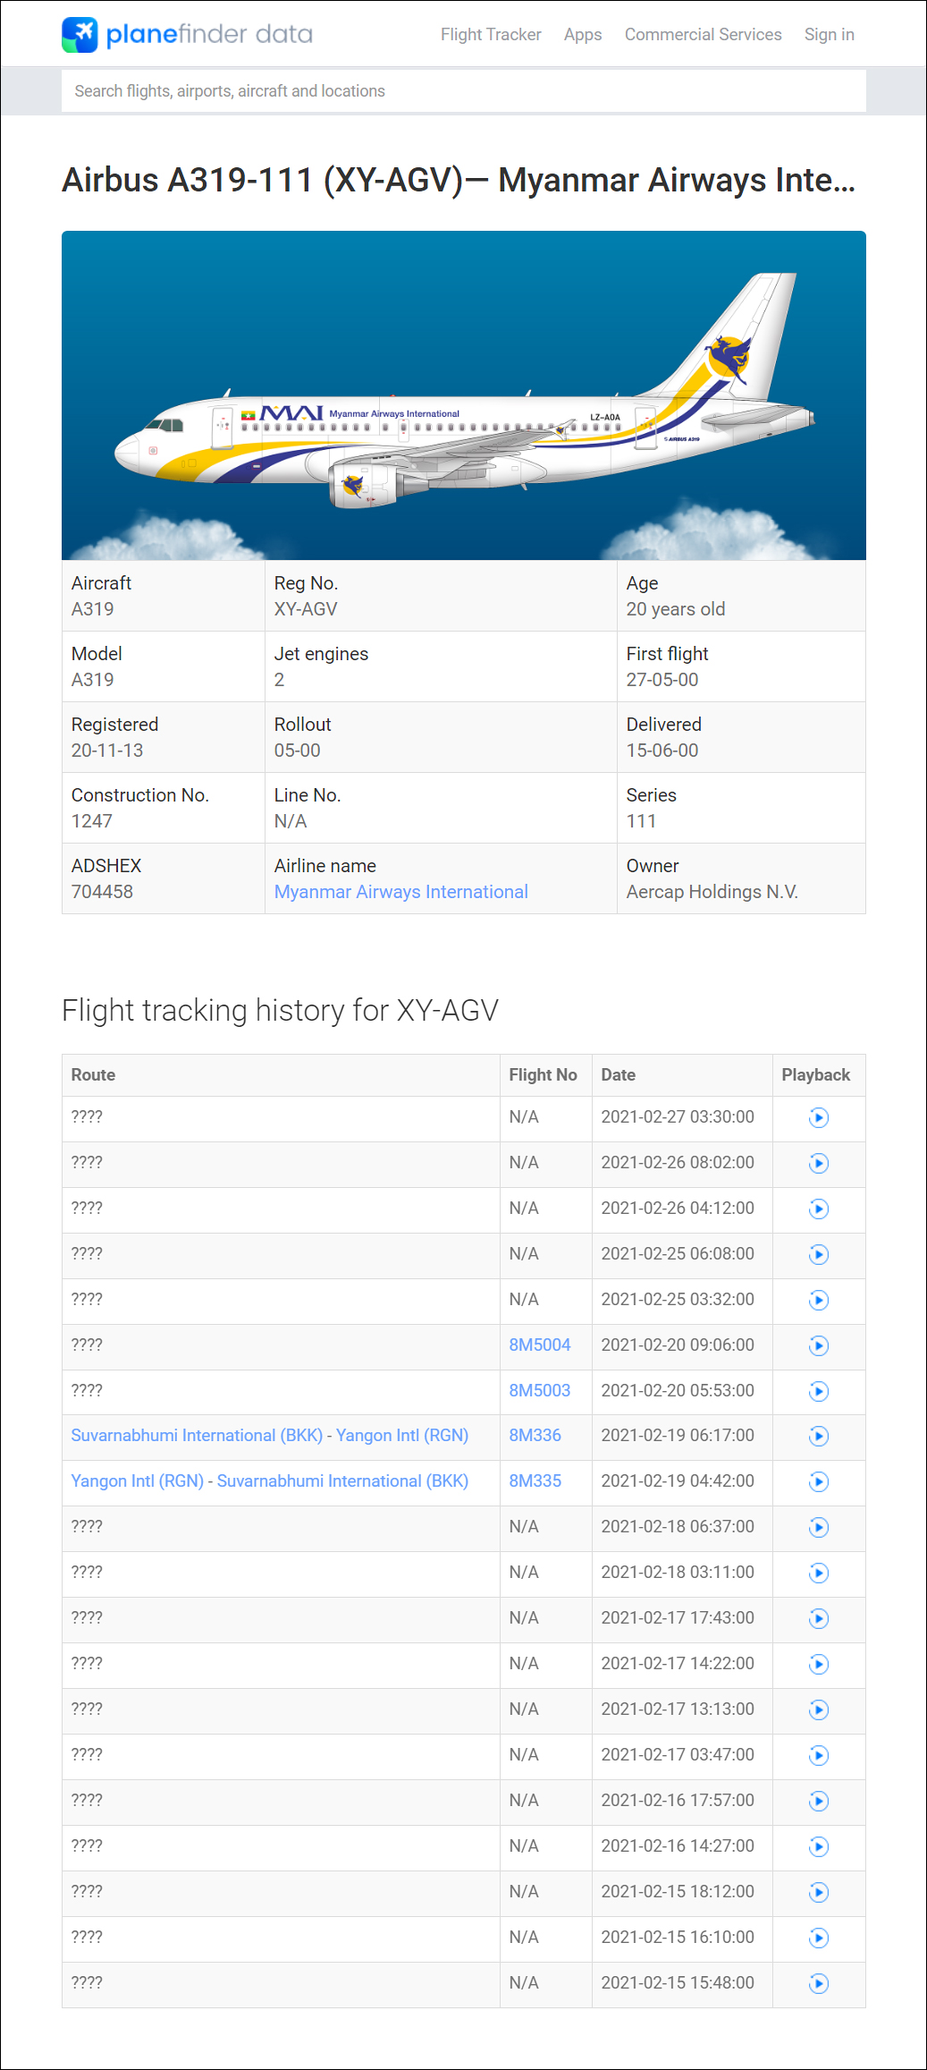The height and width of the screenshot is (2070, 927).
Task: Play back the 2021-02-25 06:08:00 flight
Action: point(819,1254)
